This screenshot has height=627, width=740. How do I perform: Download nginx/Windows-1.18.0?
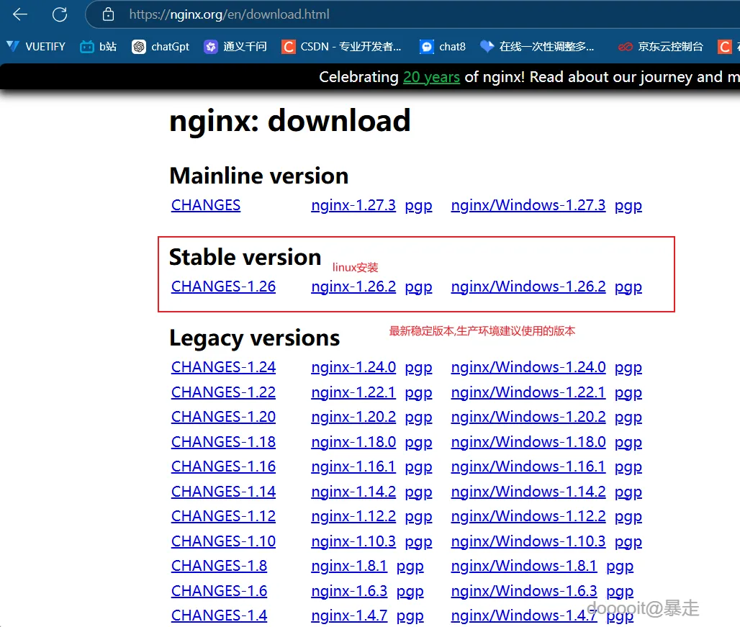(528, 441)
